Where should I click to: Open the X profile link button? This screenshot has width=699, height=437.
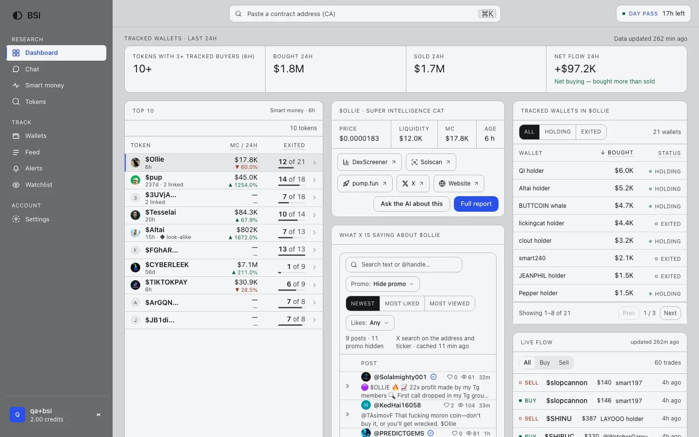click(413, 184)
